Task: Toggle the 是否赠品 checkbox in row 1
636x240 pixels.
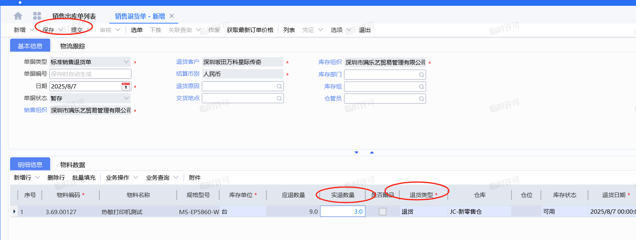Action: pyautogui.click(x=382, y=212)
